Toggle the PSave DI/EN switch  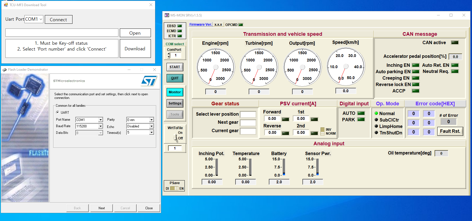pos(174,188)
